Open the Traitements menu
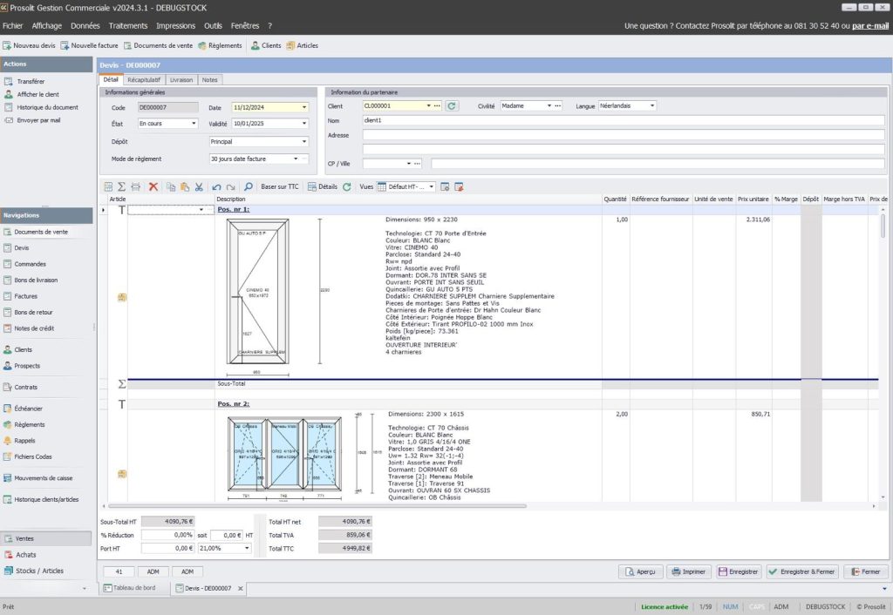 point(128,26)
